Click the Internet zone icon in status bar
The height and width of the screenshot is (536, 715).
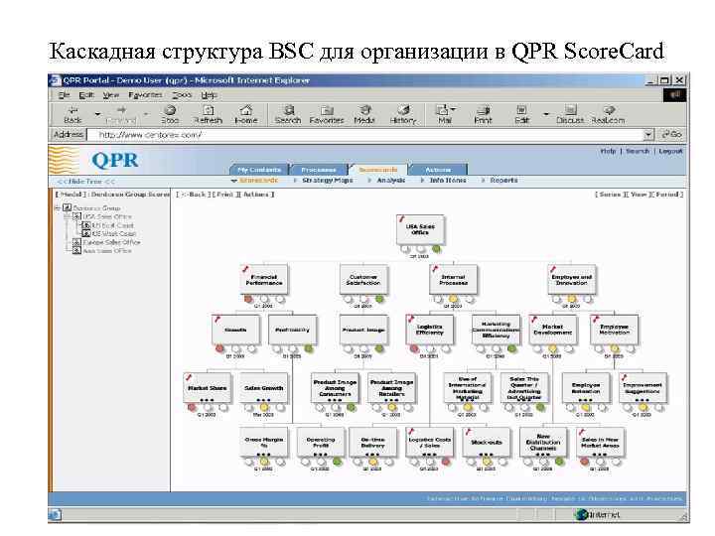point(581,515)
